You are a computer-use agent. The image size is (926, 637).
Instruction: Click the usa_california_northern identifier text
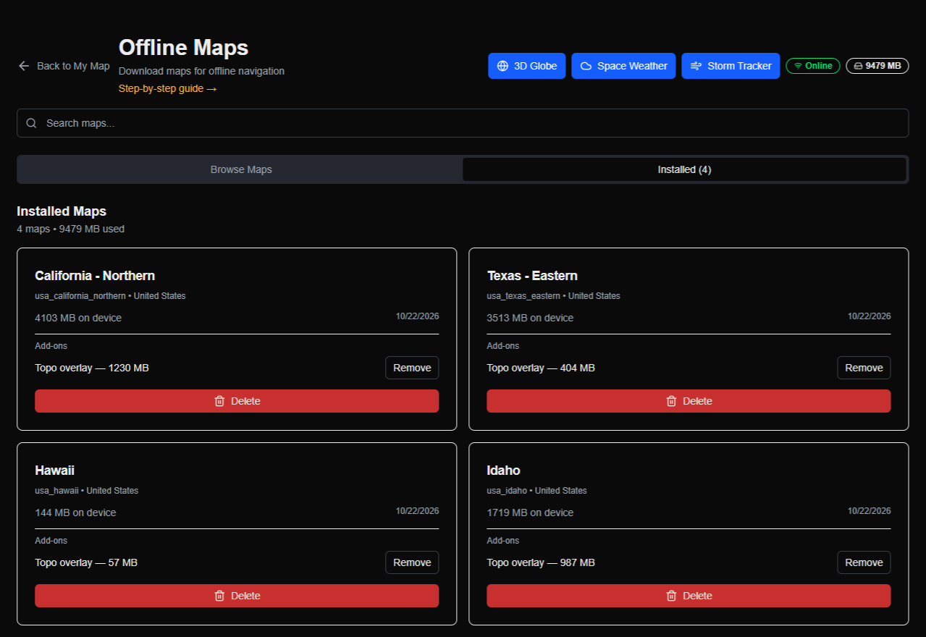click(80, 296)
